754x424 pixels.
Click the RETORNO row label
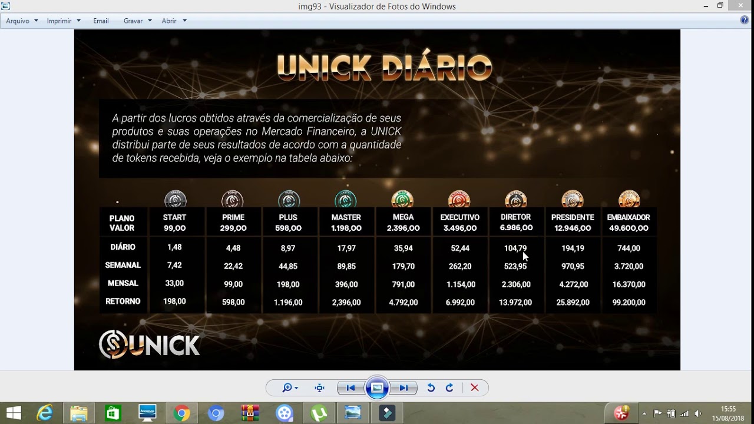point(123,302)
